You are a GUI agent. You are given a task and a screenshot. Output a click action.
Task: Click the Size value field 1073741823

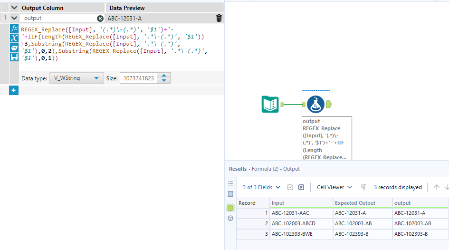tap(139, 78)
